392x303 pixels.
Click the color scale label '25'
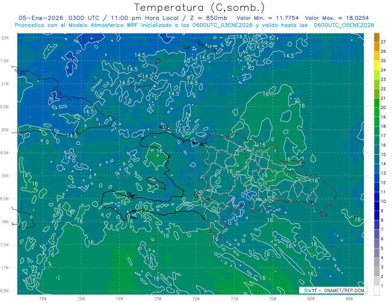tap(383, 61)
